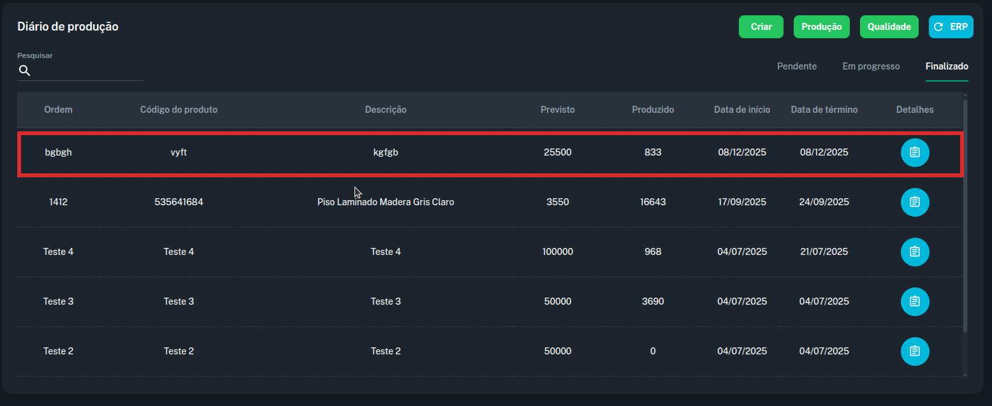Click the Código do produto column header
Viewport: 992px width, 406px height.
[x=179, y=110]
